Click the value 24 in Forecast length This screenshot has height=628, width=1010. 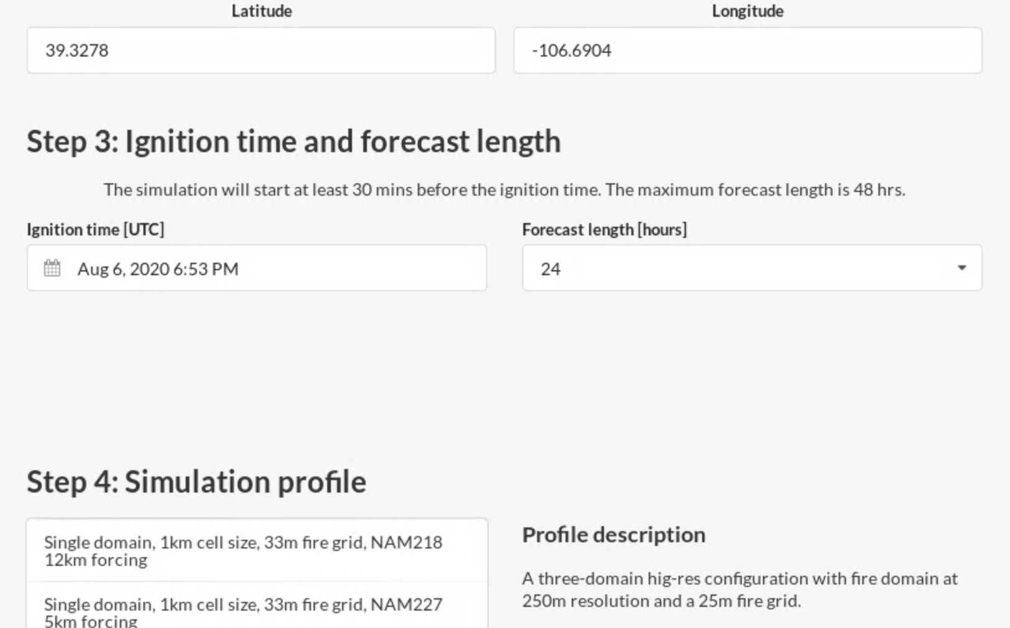point(551,269)
